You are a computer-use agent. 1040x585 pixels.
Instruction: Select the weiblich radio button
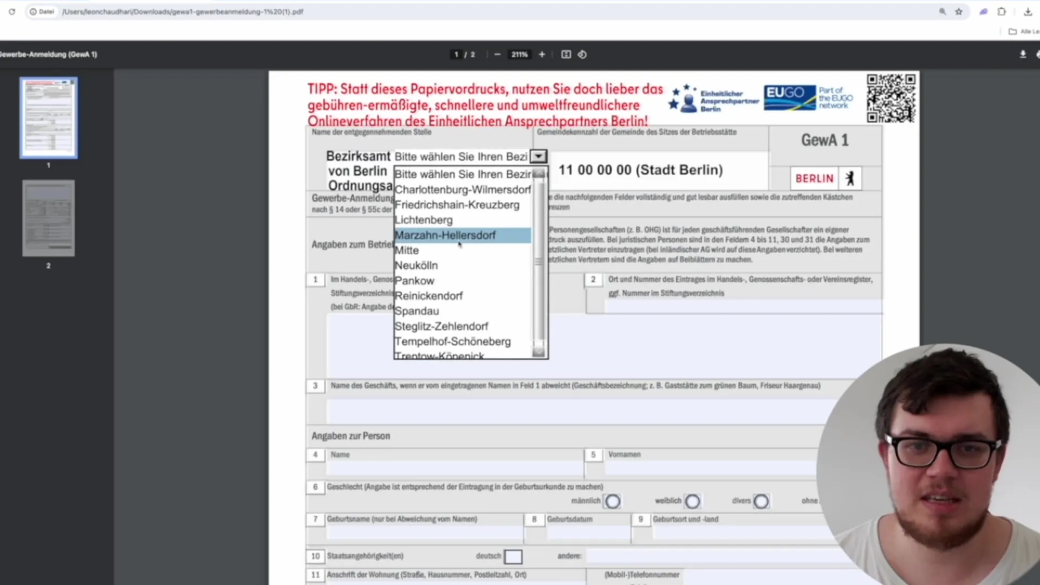[692, 502]
